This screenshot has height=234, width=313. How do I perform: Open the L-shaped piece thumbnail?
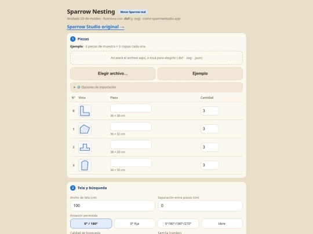(x=85, y=111)
